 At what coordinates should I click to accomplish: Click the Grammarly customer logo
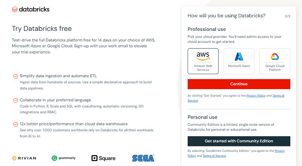click(63, 158)
